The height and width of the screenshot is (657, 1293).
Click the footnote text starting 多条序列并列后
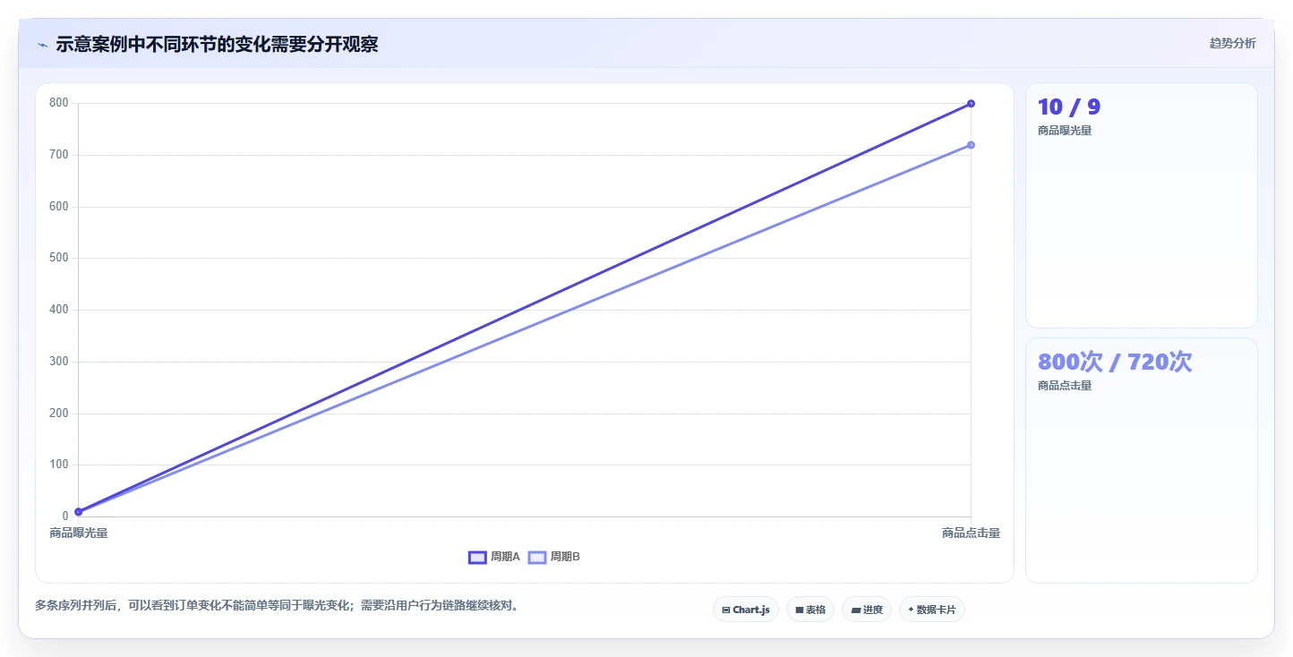click(278, 606)
